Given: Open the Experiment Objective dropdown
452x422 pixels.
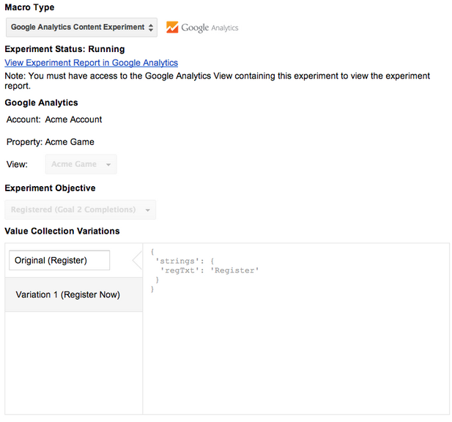Looking at the screenshot, I should [81, 210].
